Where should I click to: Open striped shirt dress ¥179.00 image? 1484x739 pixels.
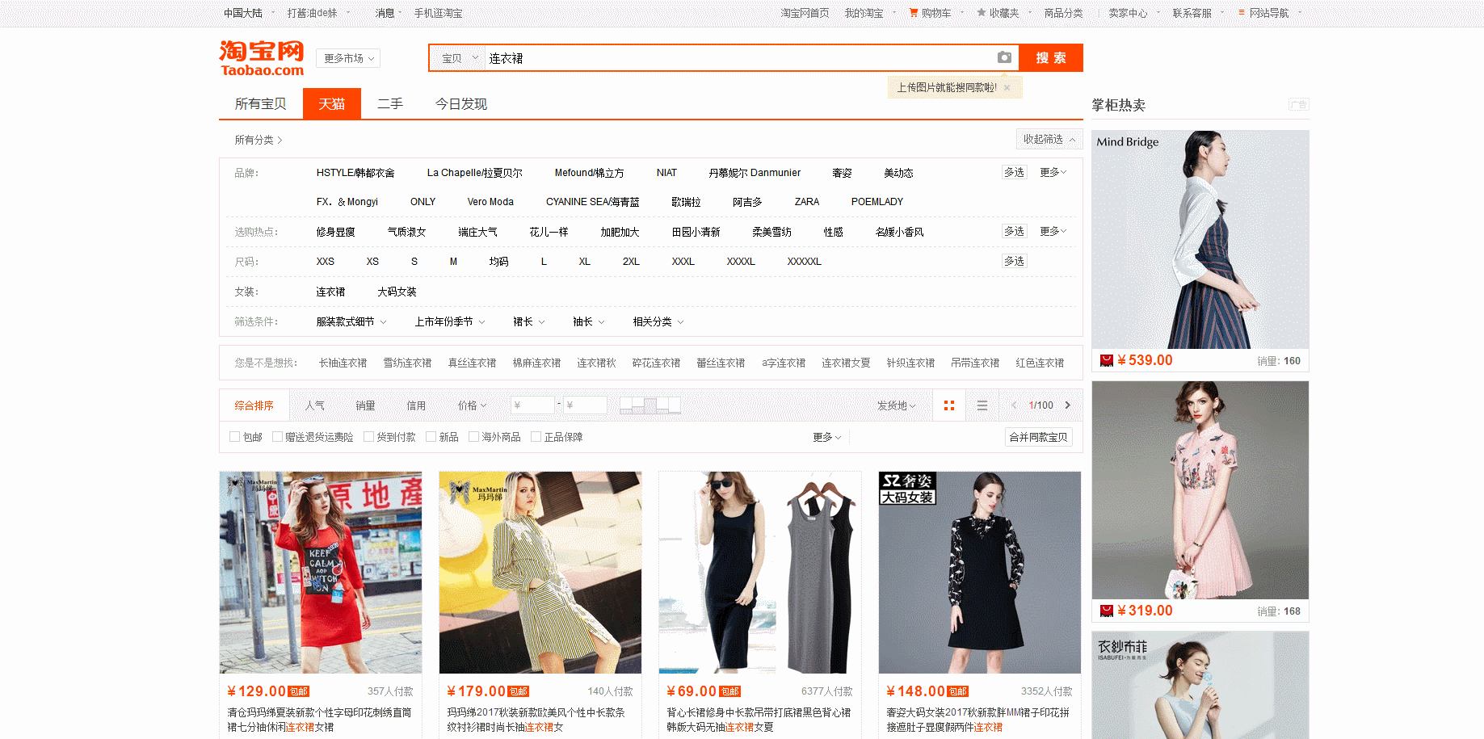tap(540, 573)
